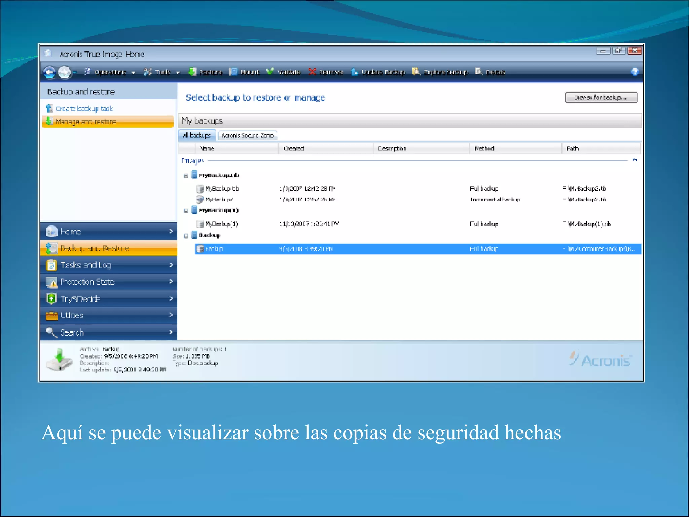This screenshot has height=517, width=689.
Task: Click the Mount toolbar icon
Action: pyautogui.click(x=233, y=72)
